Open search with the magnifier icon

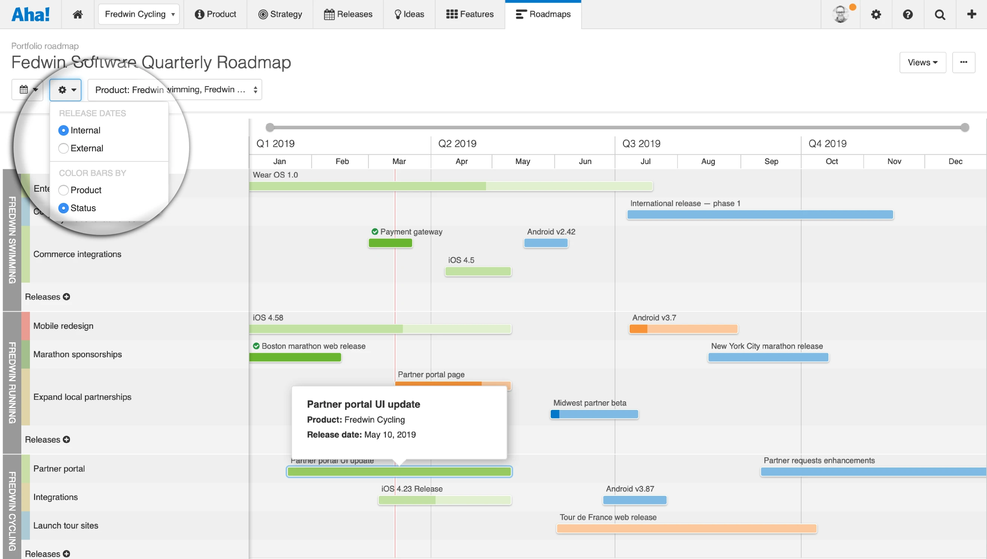[x=940, y=14]
